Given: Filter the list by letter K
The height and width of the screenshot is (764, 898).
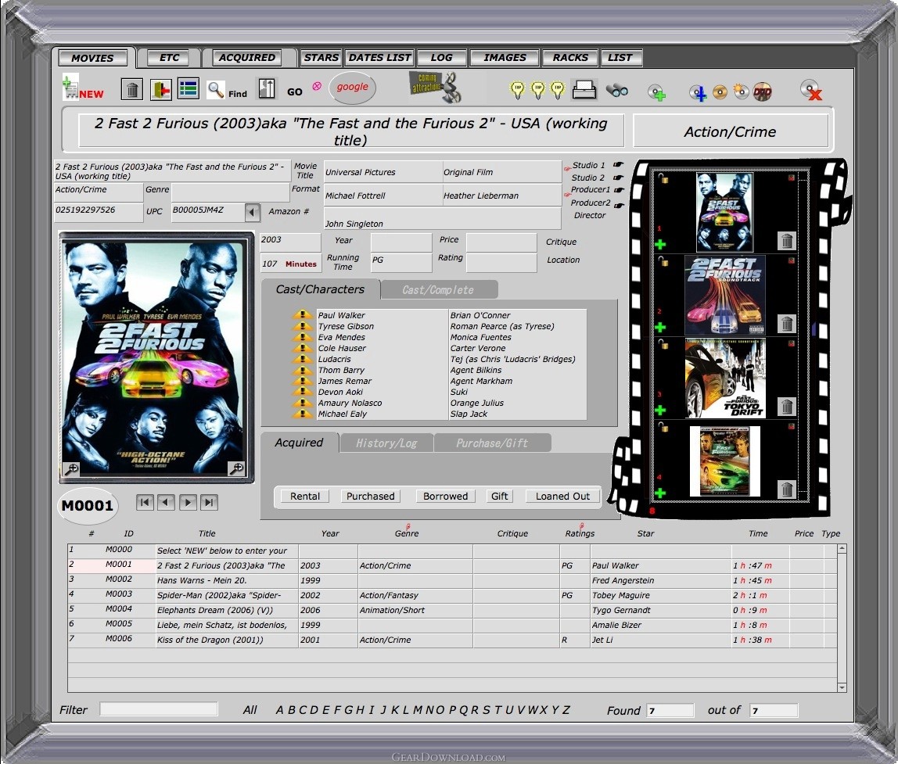Looking at the screenshot, I should point(394,710).
